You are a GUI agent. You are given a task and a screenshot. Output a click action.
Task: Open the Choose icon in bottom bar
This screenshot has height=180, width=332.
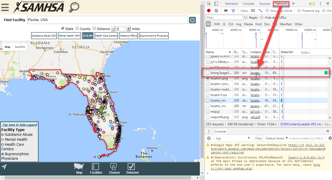pyautogui.click(x=114, y=169)
